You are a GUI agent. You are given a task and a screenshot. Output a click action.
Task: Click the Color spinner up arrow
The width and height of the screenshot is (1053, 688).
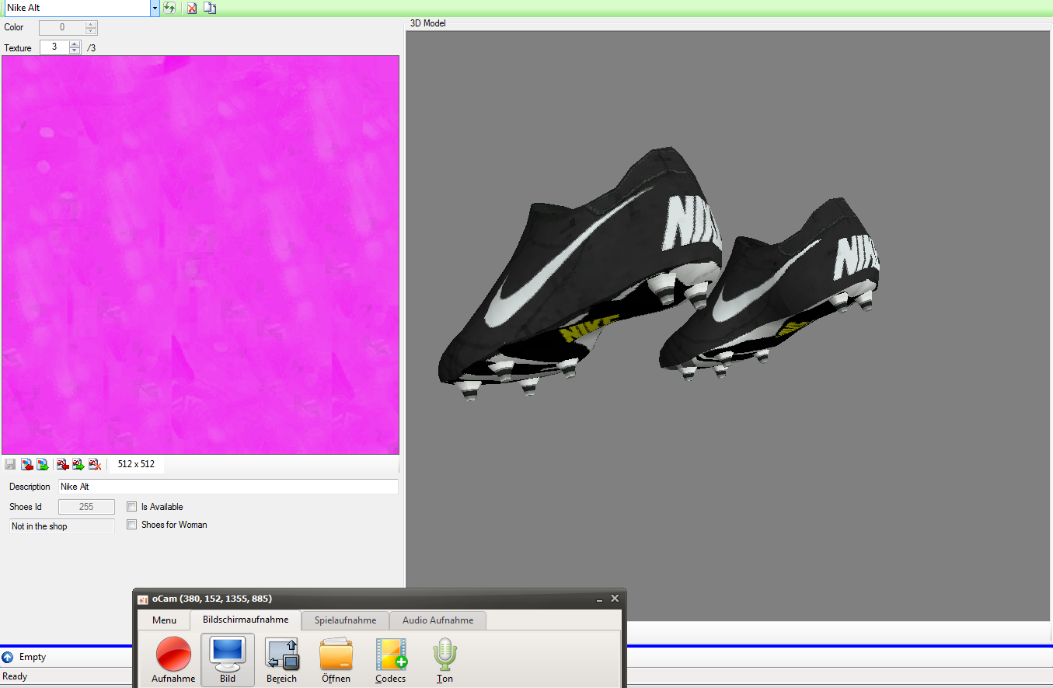[91, 24]
